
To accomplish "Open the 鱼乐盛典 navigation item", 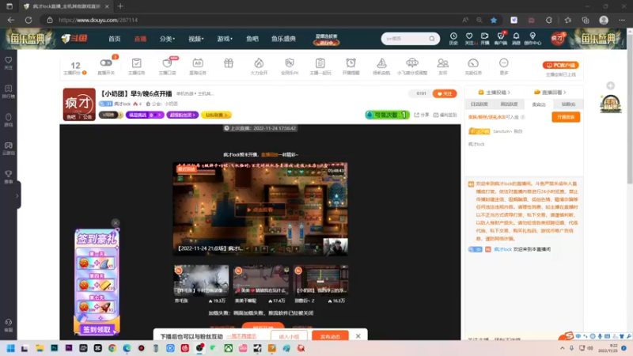I will pos(283,39).
